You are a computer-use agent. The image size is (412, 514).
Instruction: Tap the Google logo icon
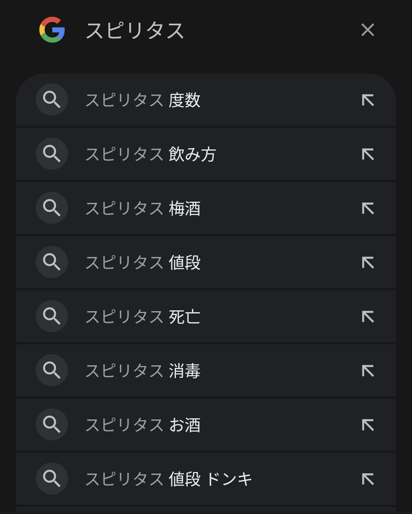52,30
